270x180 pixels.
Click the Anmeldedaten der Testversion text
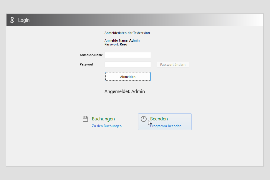[127, 33]
